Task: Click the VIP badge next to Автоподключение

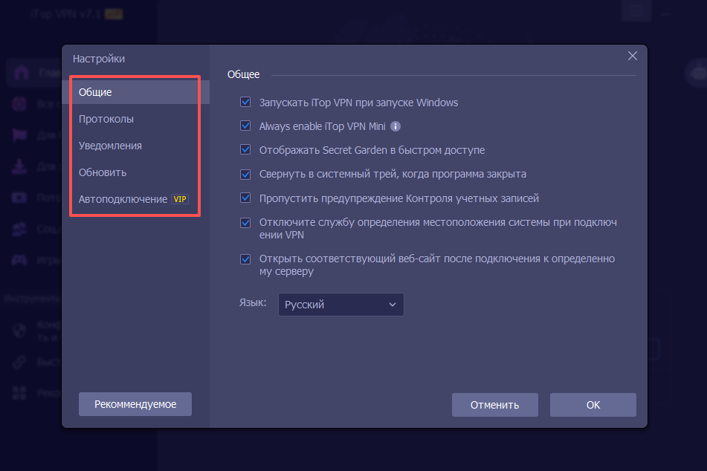Action: point(180,199)
